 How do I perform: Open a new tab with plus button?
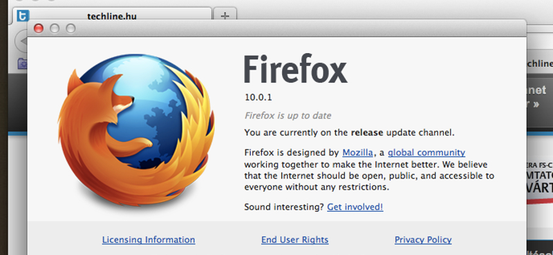[225, 16]
